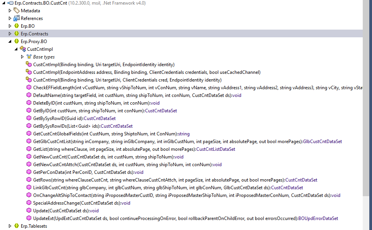The height and width of the screenshot is (230, 372).
Task: Click the method icon beside GetRows
Action: (29, 180)
